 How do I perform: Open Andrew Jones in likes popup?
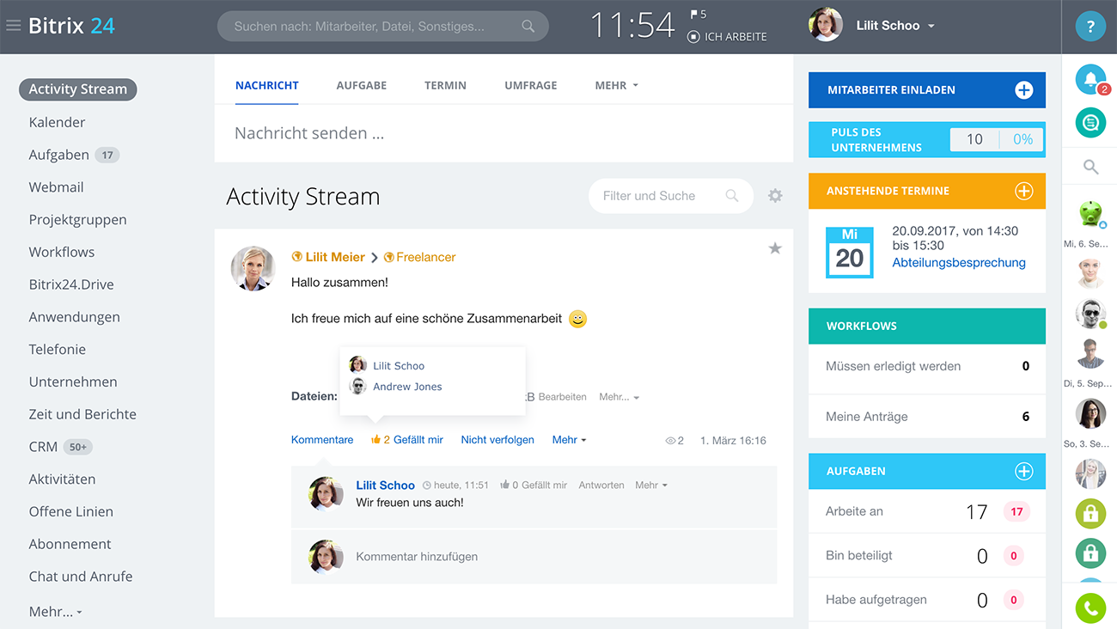407,387
